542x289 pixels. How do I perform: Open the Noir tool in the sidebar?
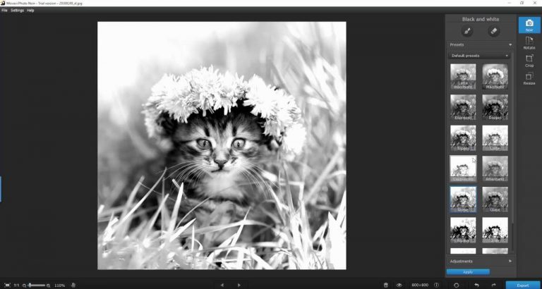(x=529, y=25)
